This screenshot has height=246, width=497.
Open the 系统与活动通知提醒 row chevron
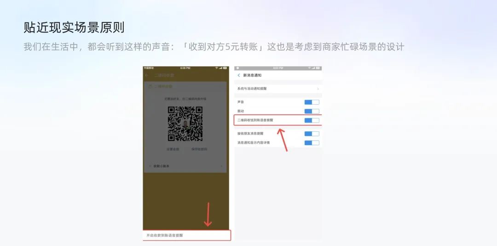(318, 89)
